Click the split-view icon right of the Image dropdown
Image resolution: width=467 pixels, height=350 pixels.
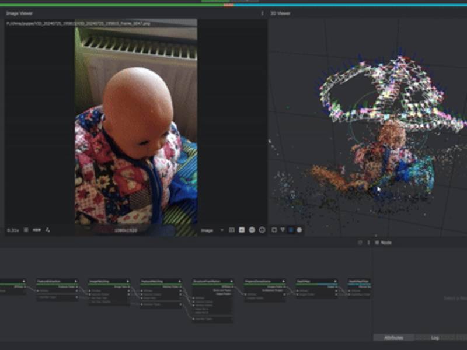click(232, 230)
